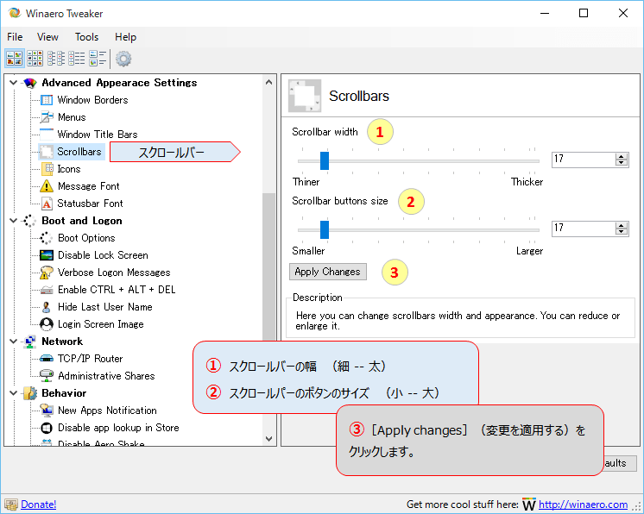Click the TCP/IP Router icon

click(x=47, y=359)
